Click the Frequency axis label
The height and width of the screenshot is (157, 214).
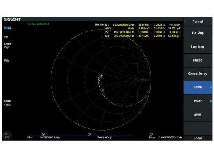[104, 137]
